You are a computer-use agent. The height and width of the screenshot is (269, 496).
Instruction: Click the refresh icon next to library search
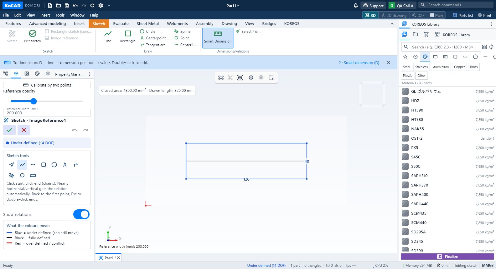[x=491, y=47]
